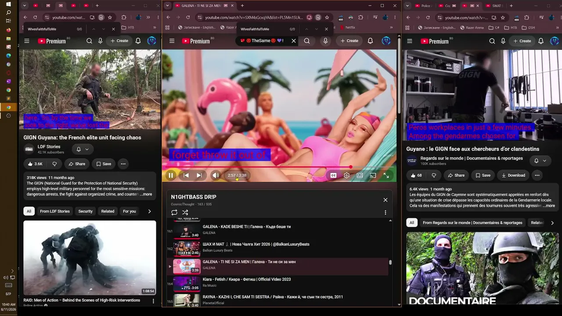Open new tab next to the SWAT tab
562x316 pixels.
pos(511,6)
